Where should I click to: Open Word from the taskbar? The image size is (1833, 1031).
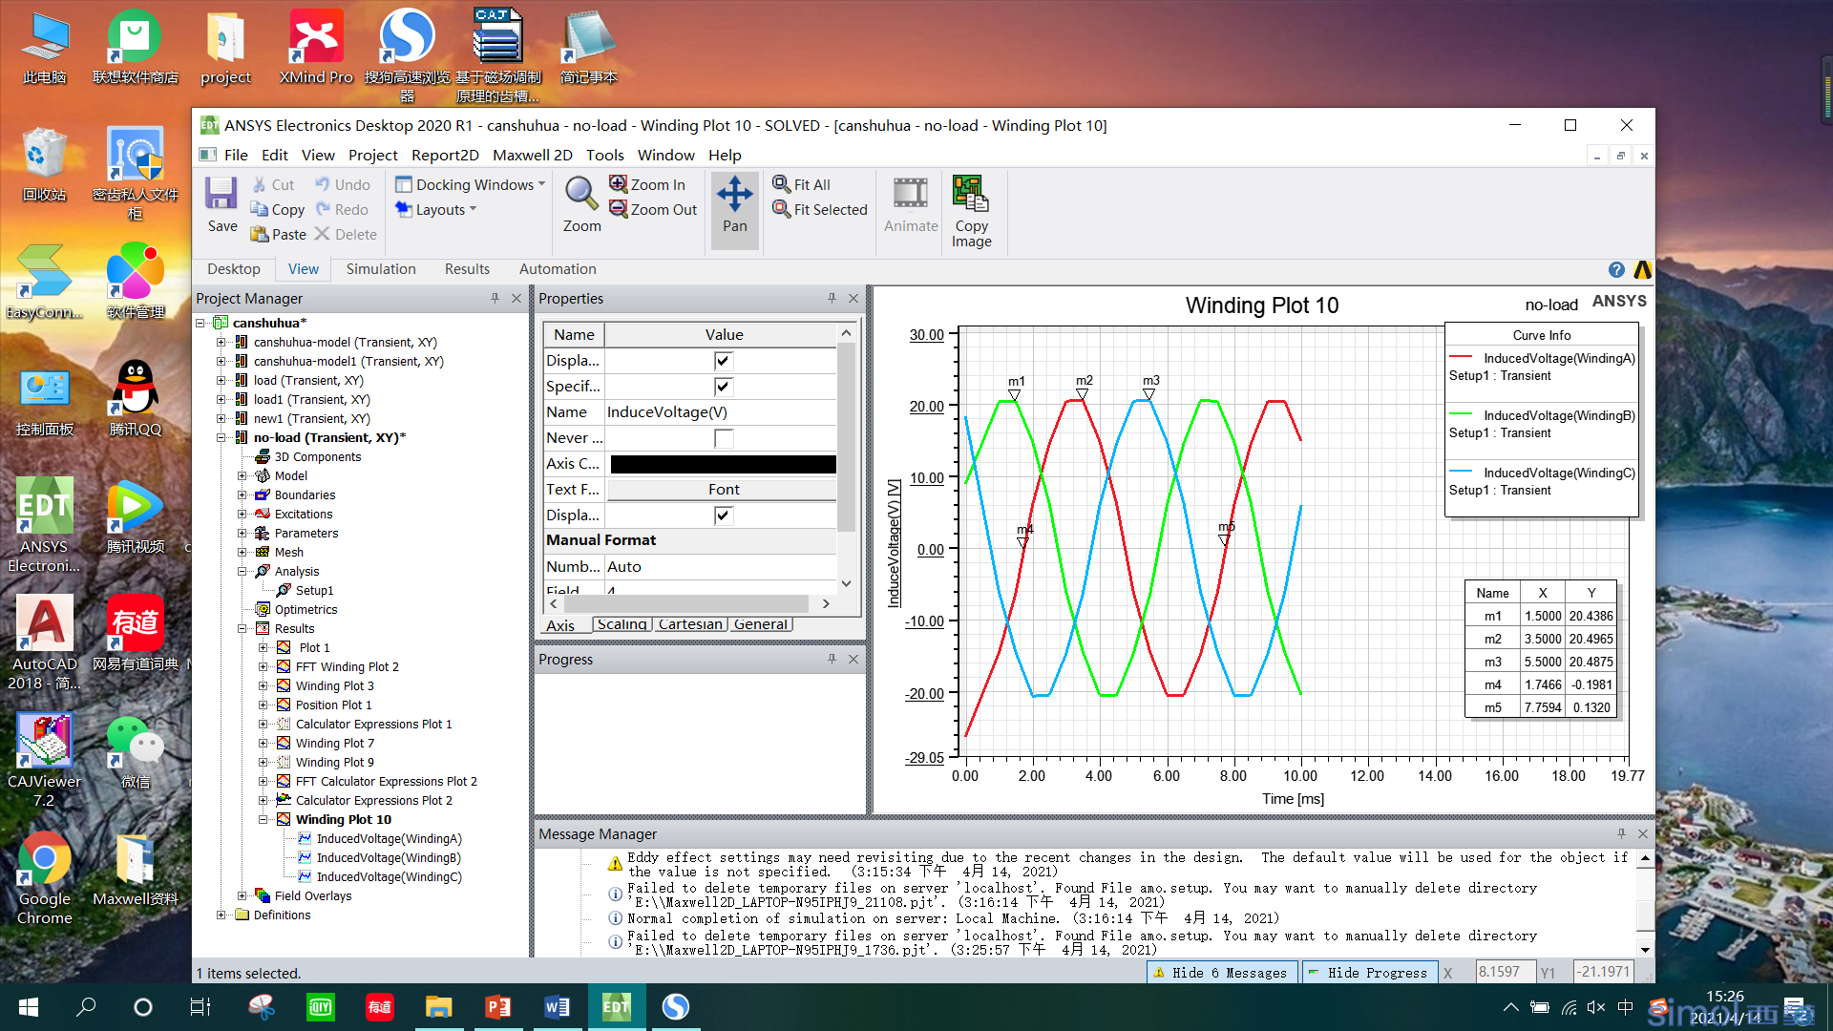pyautogui.click(x=558, y=1006)
